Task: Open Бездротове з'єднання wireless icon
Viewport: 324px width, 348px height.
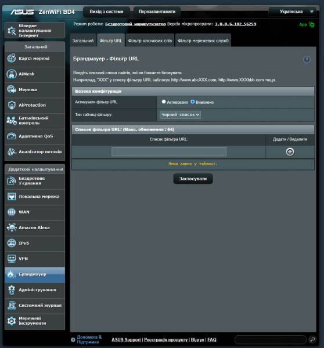Action: [12, 181]
